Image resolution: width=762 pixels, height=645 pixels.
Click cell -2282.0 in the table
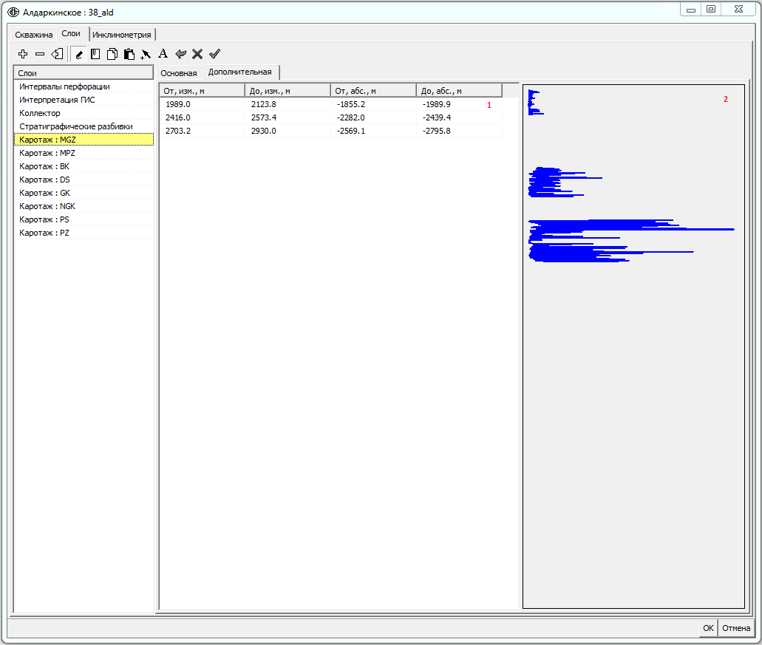(373, 117)
